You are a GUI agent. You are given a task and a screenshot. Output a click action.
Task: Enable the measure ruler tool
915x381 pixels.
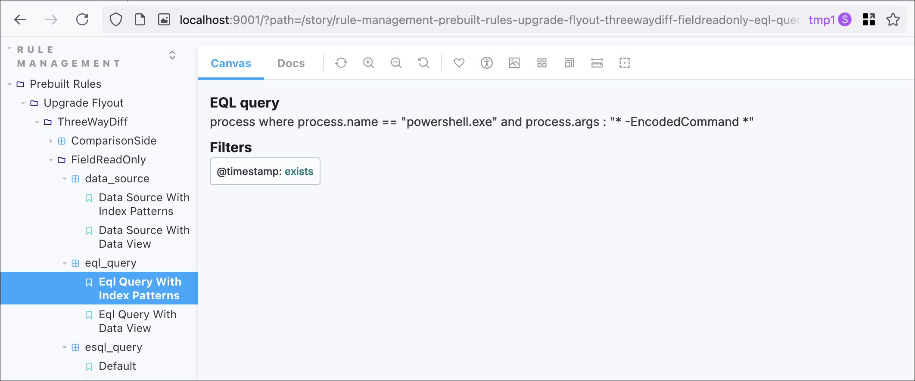coord(597,63)
